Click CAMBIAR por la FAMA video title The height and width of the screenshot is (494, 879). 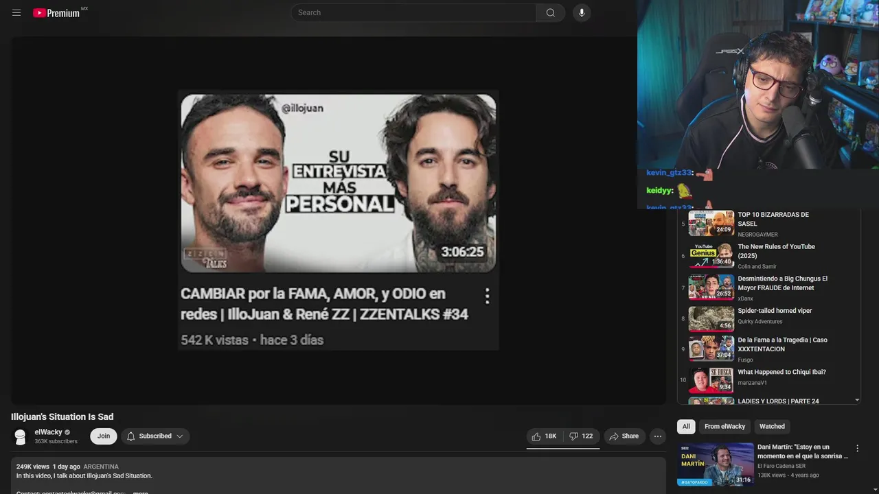click(x=324, y=304)
